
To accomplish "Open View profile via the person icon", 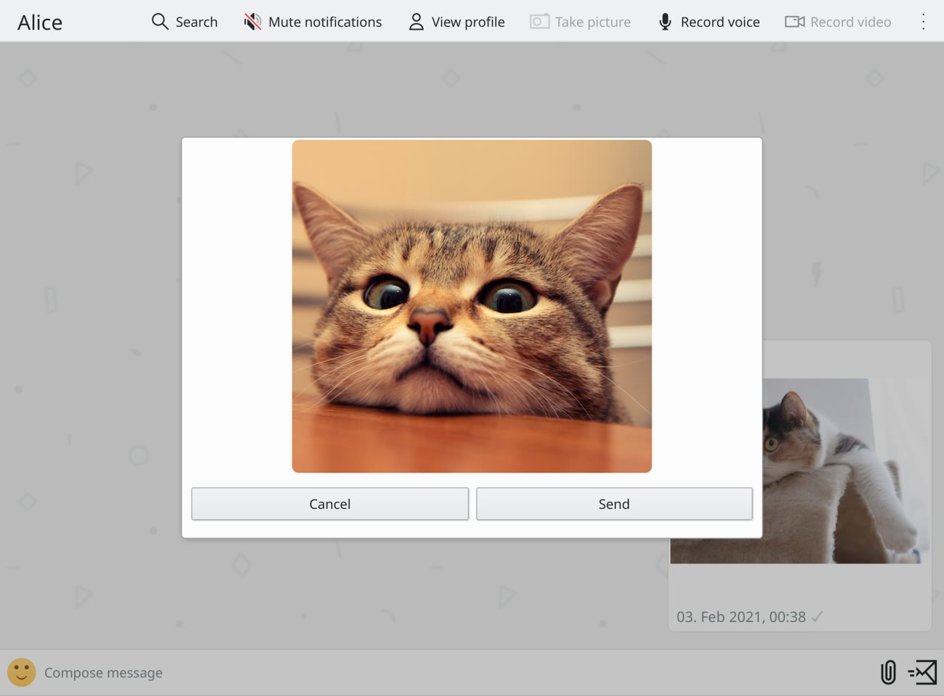I will click(416, 22).
